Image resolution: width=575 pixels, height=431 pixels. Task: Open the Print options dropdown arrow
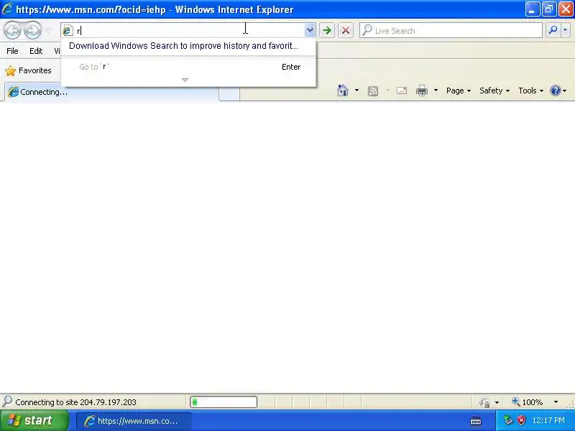pyautogui.click(x=436, y=91)
